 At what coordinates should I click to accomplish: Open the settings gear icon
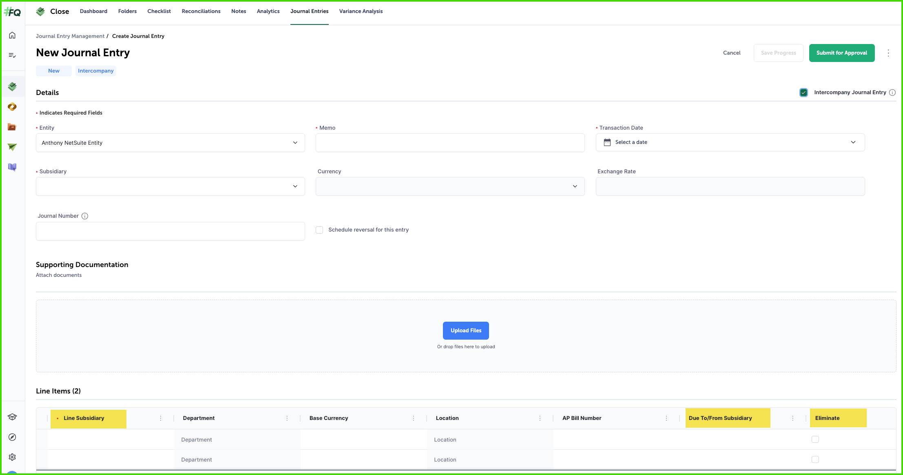[12, 457]
